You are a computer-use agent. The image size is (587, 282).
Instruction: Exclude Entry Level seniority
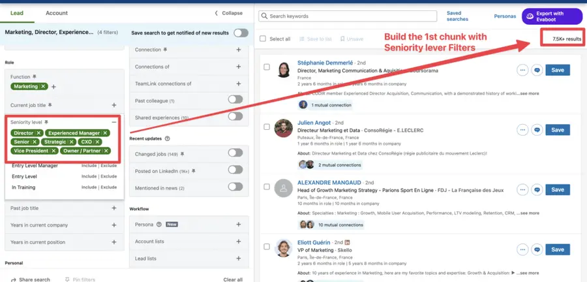(x=108, y=176)
